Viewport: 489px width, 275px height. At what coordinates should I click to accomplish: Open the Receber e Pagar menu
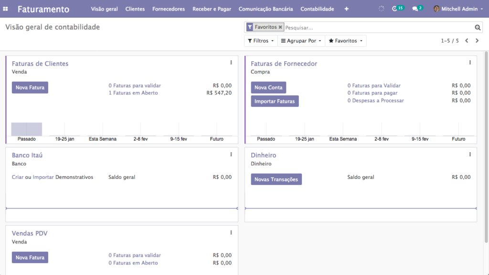[x=212, y=9]
